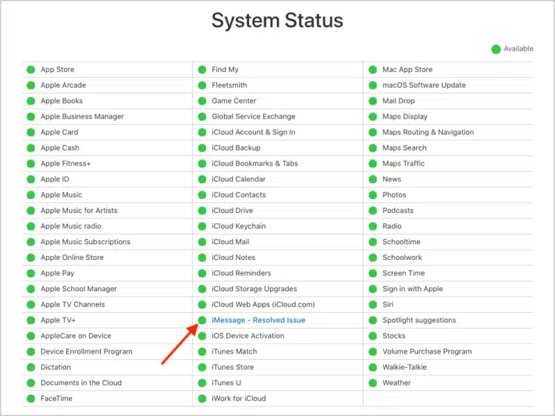
Task: Click the green Available legend dot
Action: (x=495, y=49)
